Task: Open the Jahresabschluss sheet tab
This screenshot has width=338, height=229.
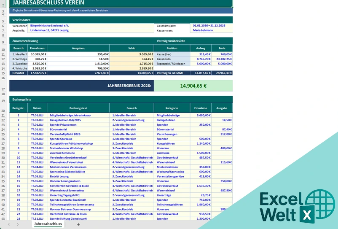Action: point(48,224)
